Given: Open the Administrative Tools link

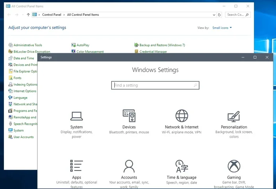Looking at the screenshot, I should (x=28, y=45).
